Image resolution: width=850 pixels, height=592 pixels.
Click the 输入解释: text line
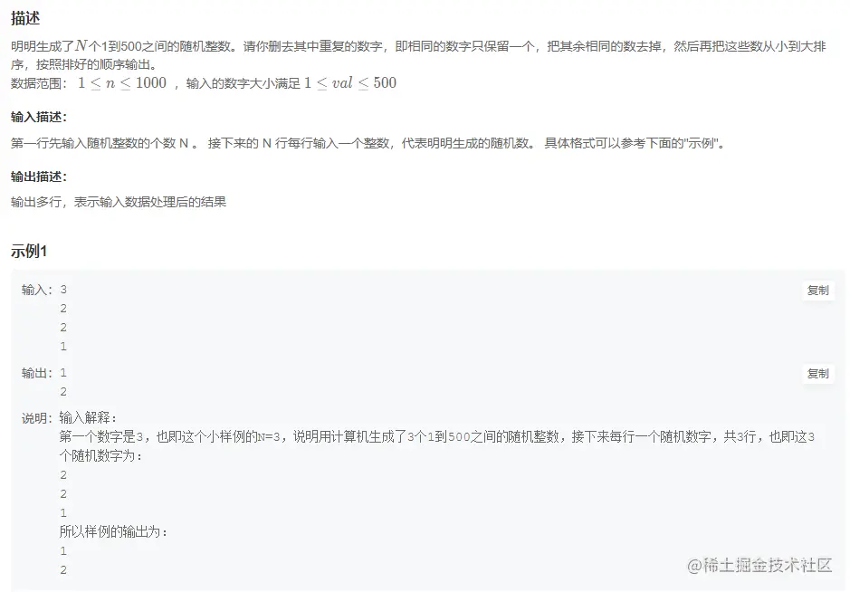click(x=88, y=417)
